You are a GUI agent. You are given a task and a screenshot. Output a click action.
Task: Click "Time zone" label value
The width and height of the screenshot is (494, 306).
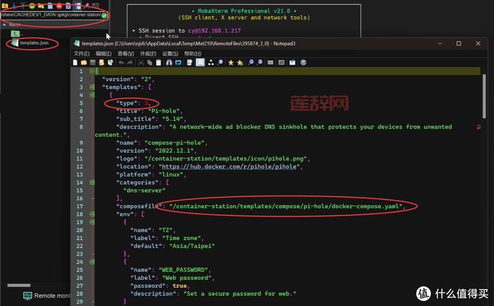181,238
